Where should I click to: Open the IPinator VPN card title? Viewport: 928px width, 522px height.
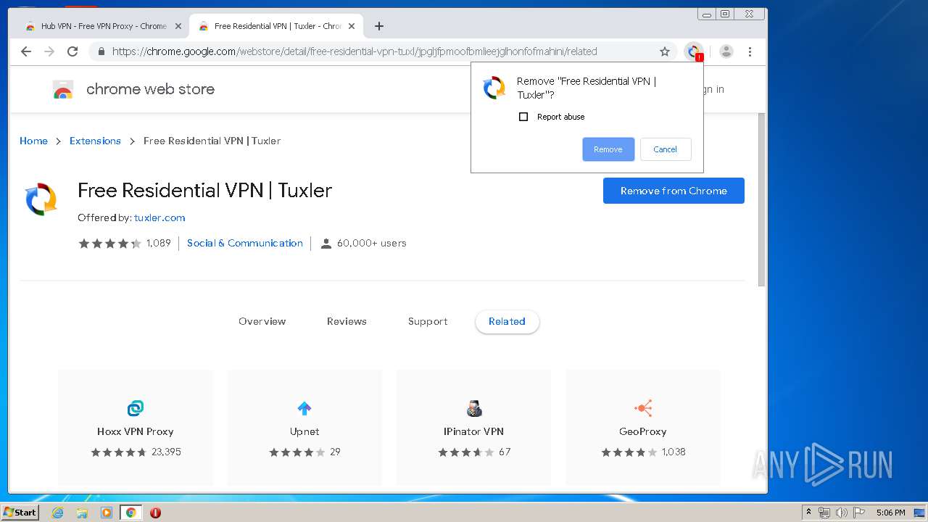tap(473, 431)
